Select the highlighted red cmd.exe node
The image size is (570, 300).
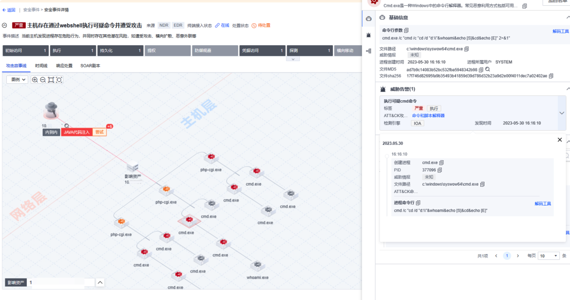click(x=186, y=221)
